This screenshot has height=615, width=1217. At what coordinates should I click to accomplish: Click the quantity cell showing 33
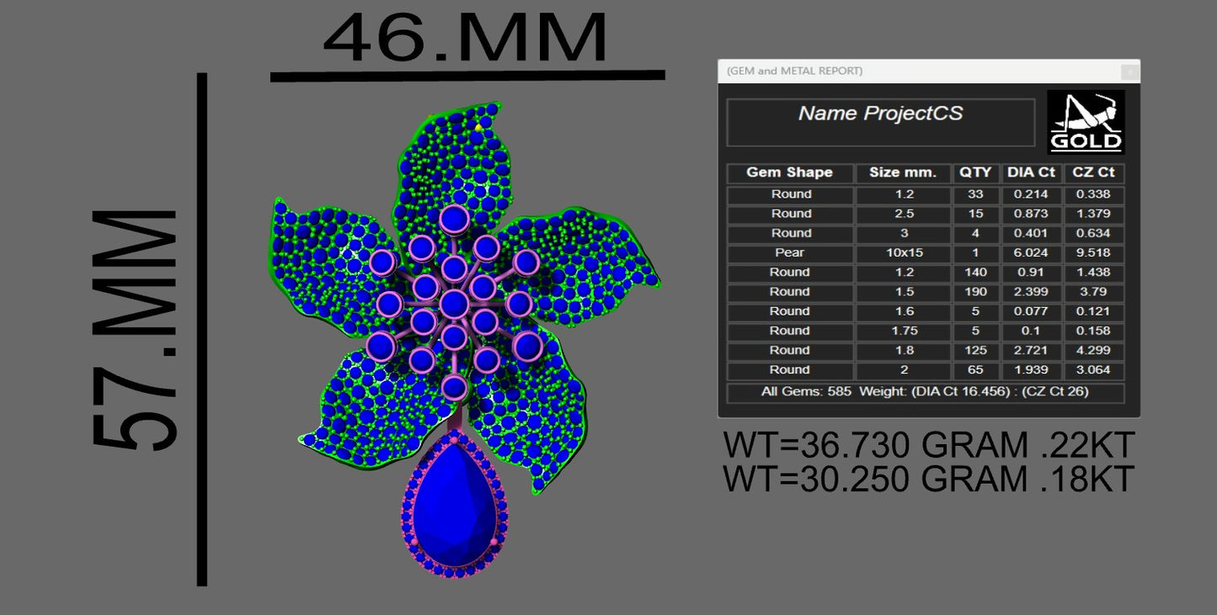(x=976, y=194)
